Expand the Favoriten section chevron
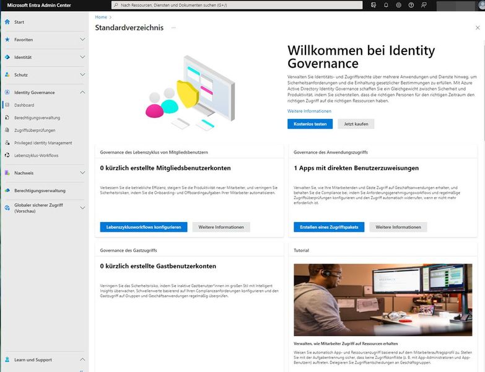The image size is (485, 372). (x=82, y=39)
